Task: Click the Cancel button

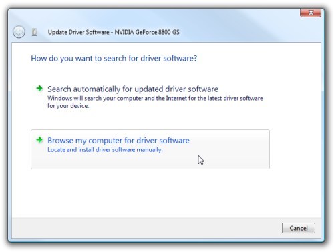Action: (x=299, y=228)
